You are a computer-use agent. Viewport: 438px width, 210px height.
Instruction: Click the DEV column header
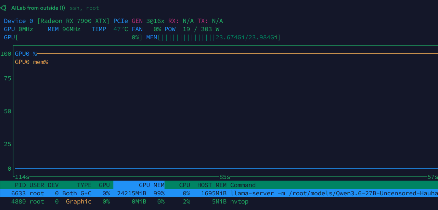click(x=53, y=185)
